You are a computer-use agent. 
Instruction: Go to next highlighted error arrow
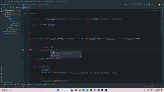(x=160, y=11)
